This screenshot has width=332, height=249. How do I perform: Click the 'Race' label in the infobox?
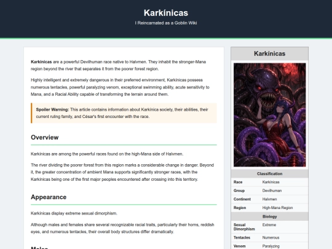coord(238,182)
